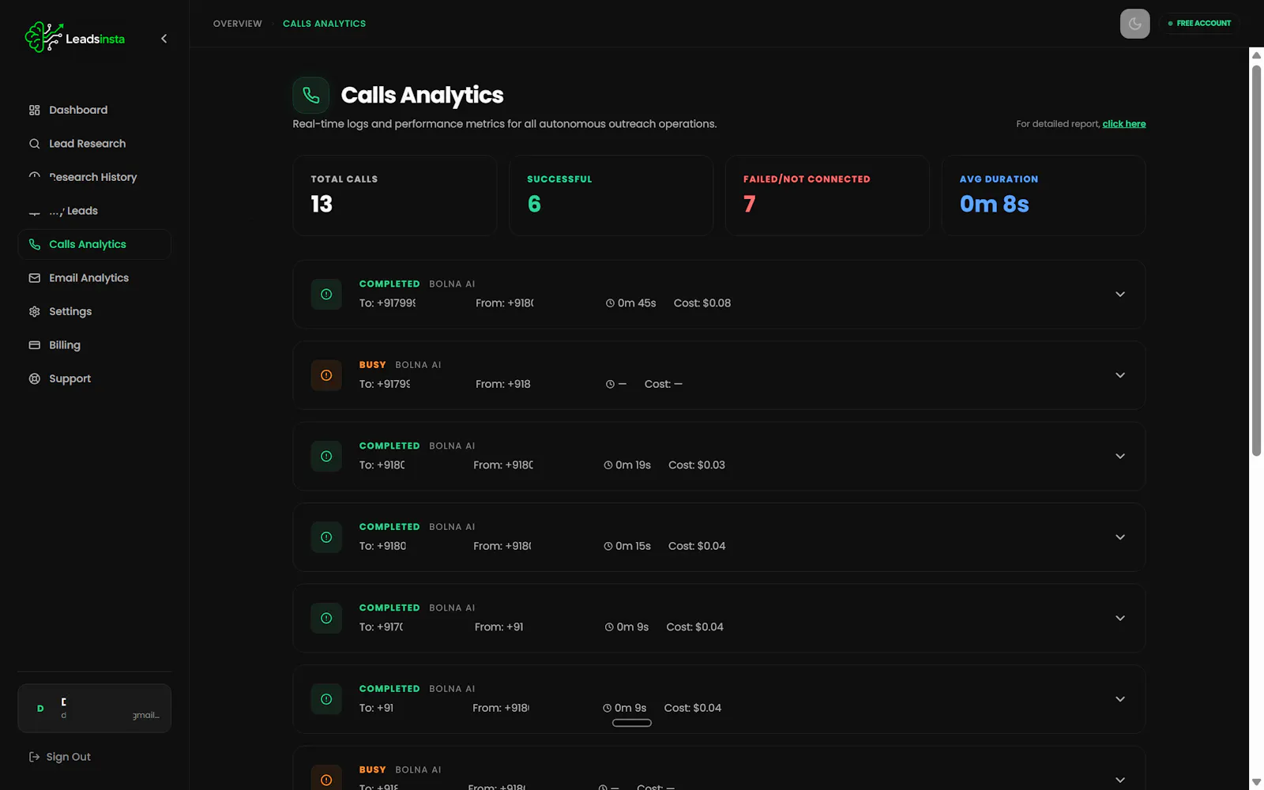Click status icon of call to +91
Viewport: 1264px width, 790px height.
click(x=326, y=699)
